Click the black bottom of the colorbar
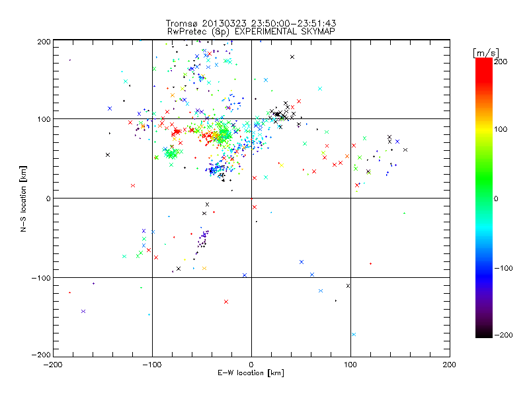Image resolution: width=529 pixels, height=397 pixels. (x=484, y=333)
